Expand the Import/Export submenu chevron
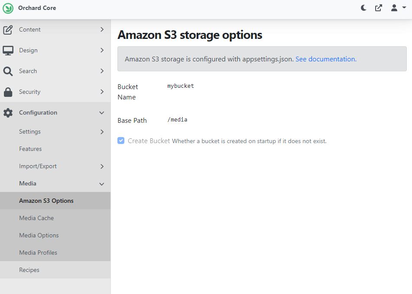The height and width of the screenshot is (294, 412). click(102, 166)
